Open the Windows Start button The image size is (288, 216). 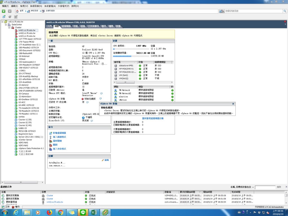pos(4,213)
